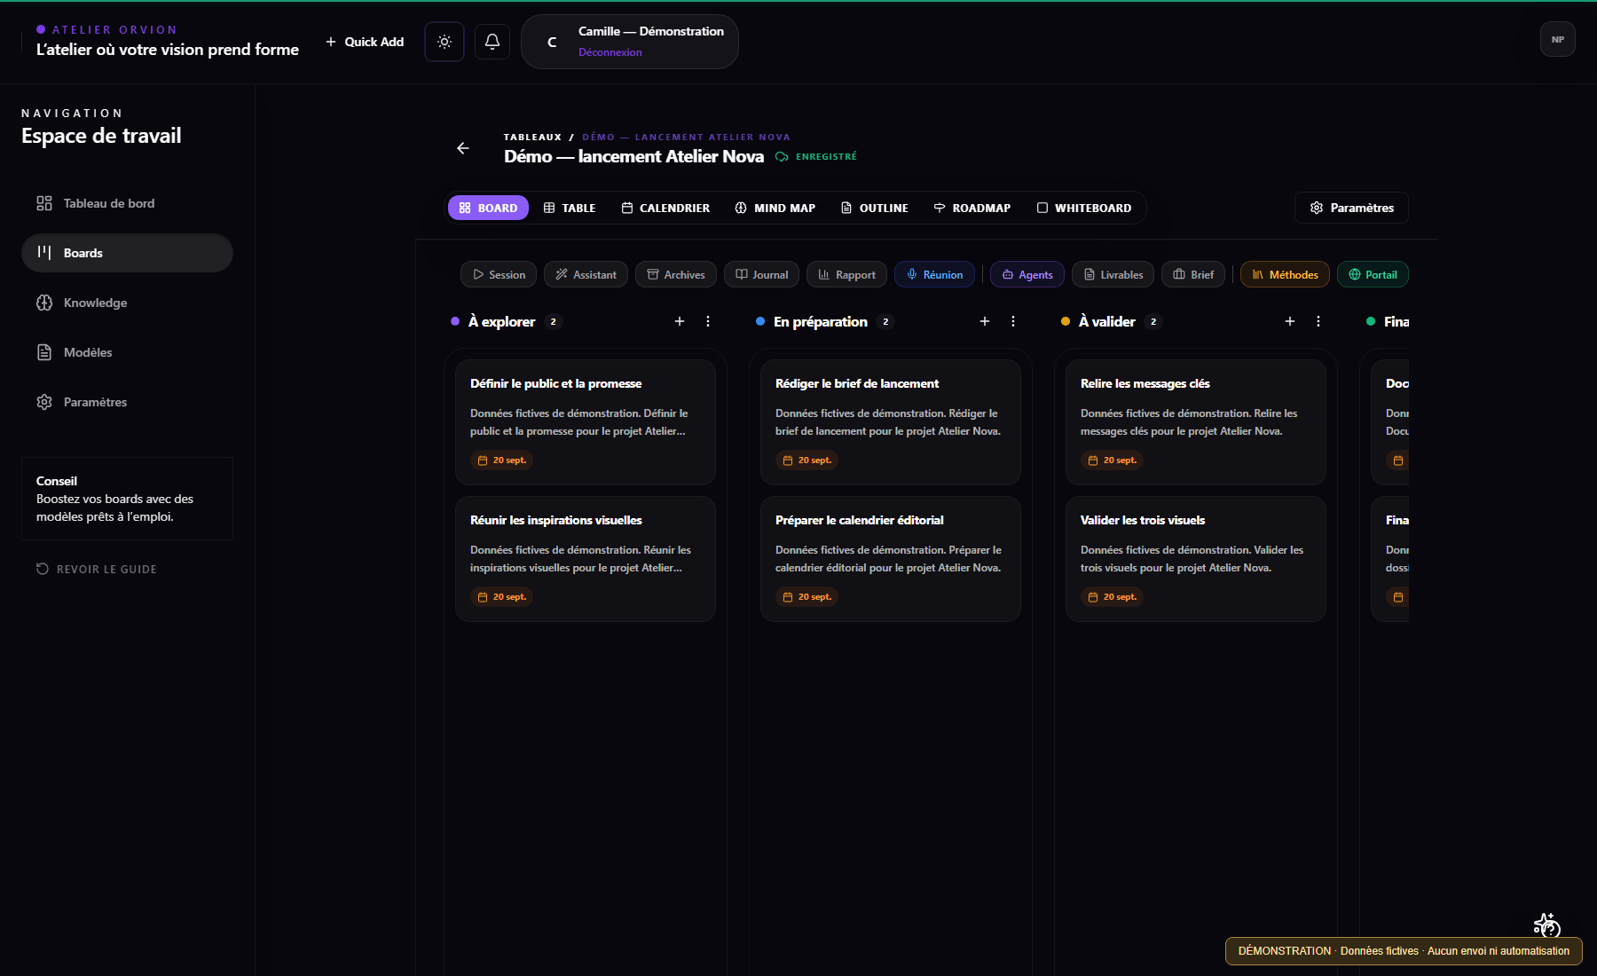The height and width of the screenshot is (976, 1597).
Task: Click Quick Add in the header
Action: tap(365, 42)
